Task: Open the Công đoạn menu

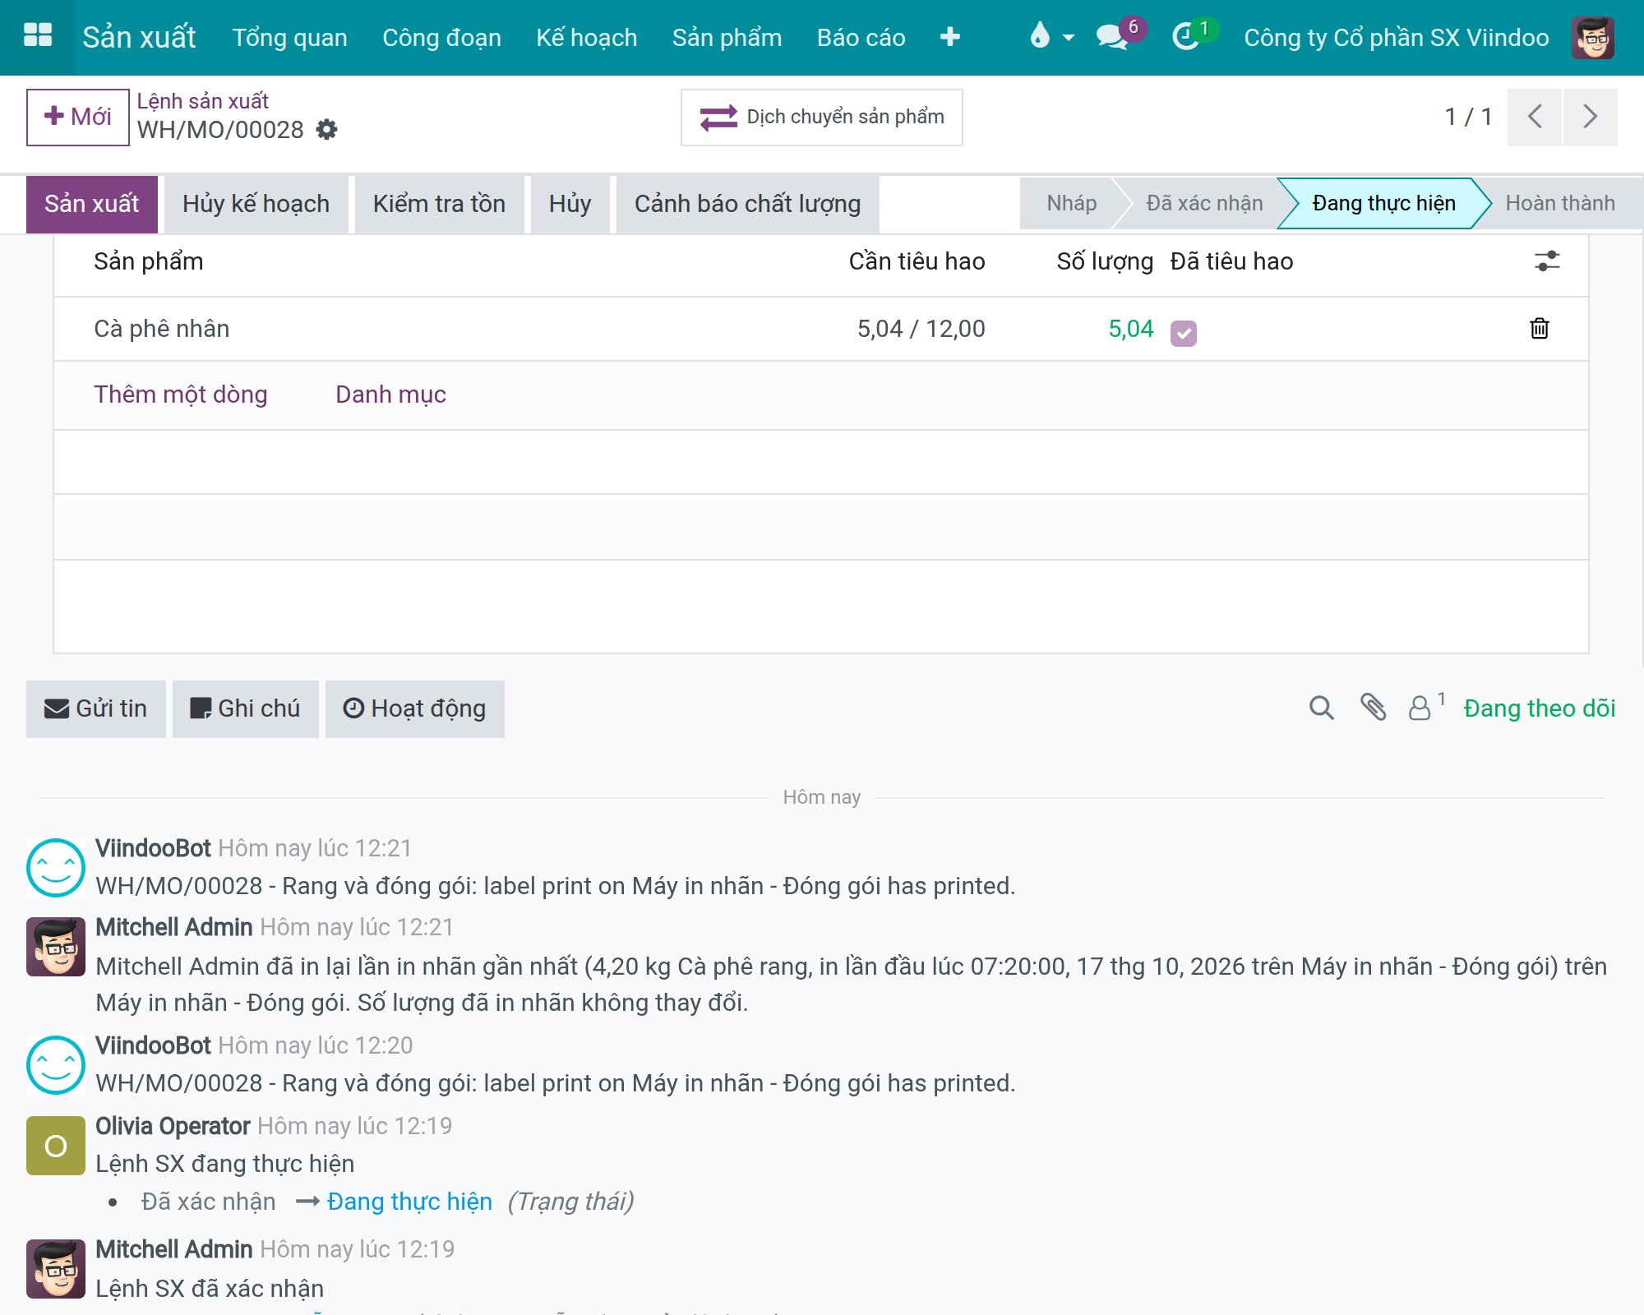Action: coord(442,38)
